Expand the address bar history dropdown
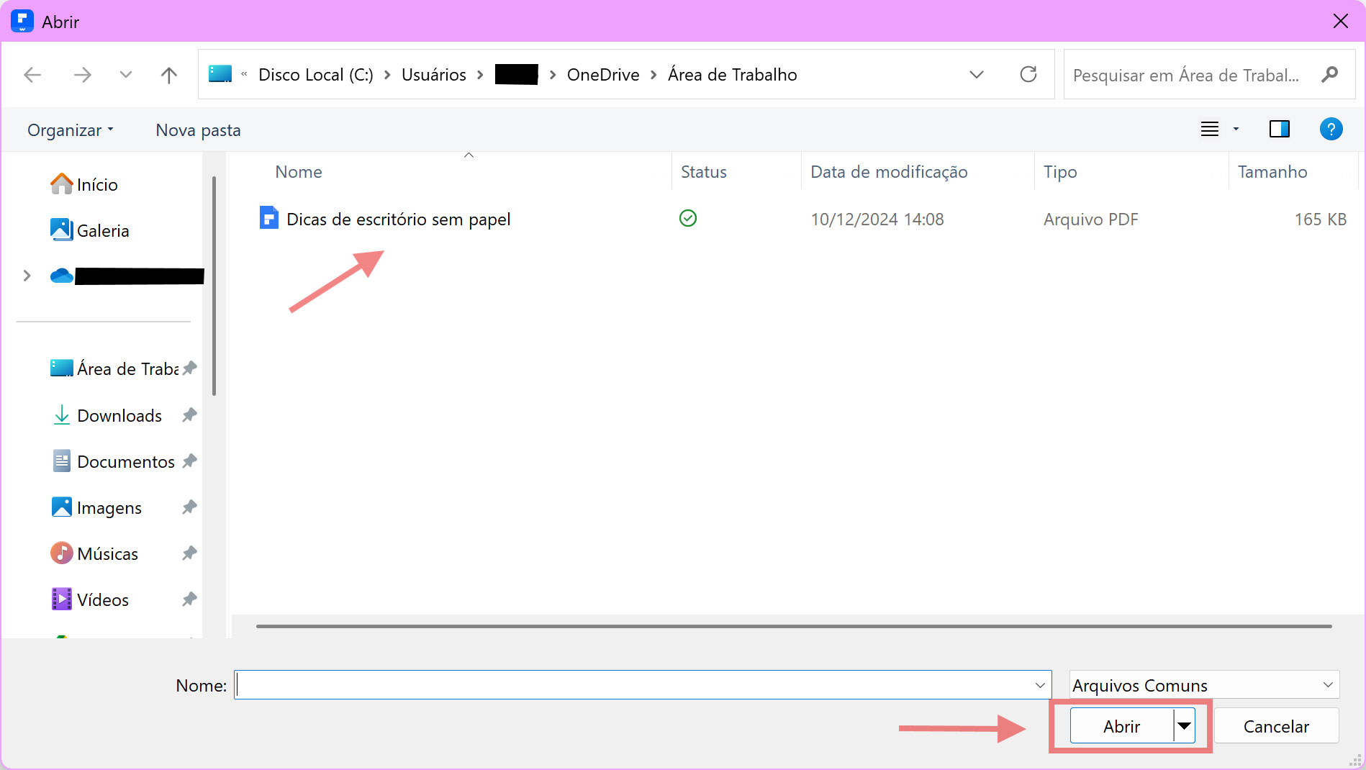 pyautogui.click(x=976, y=75)
